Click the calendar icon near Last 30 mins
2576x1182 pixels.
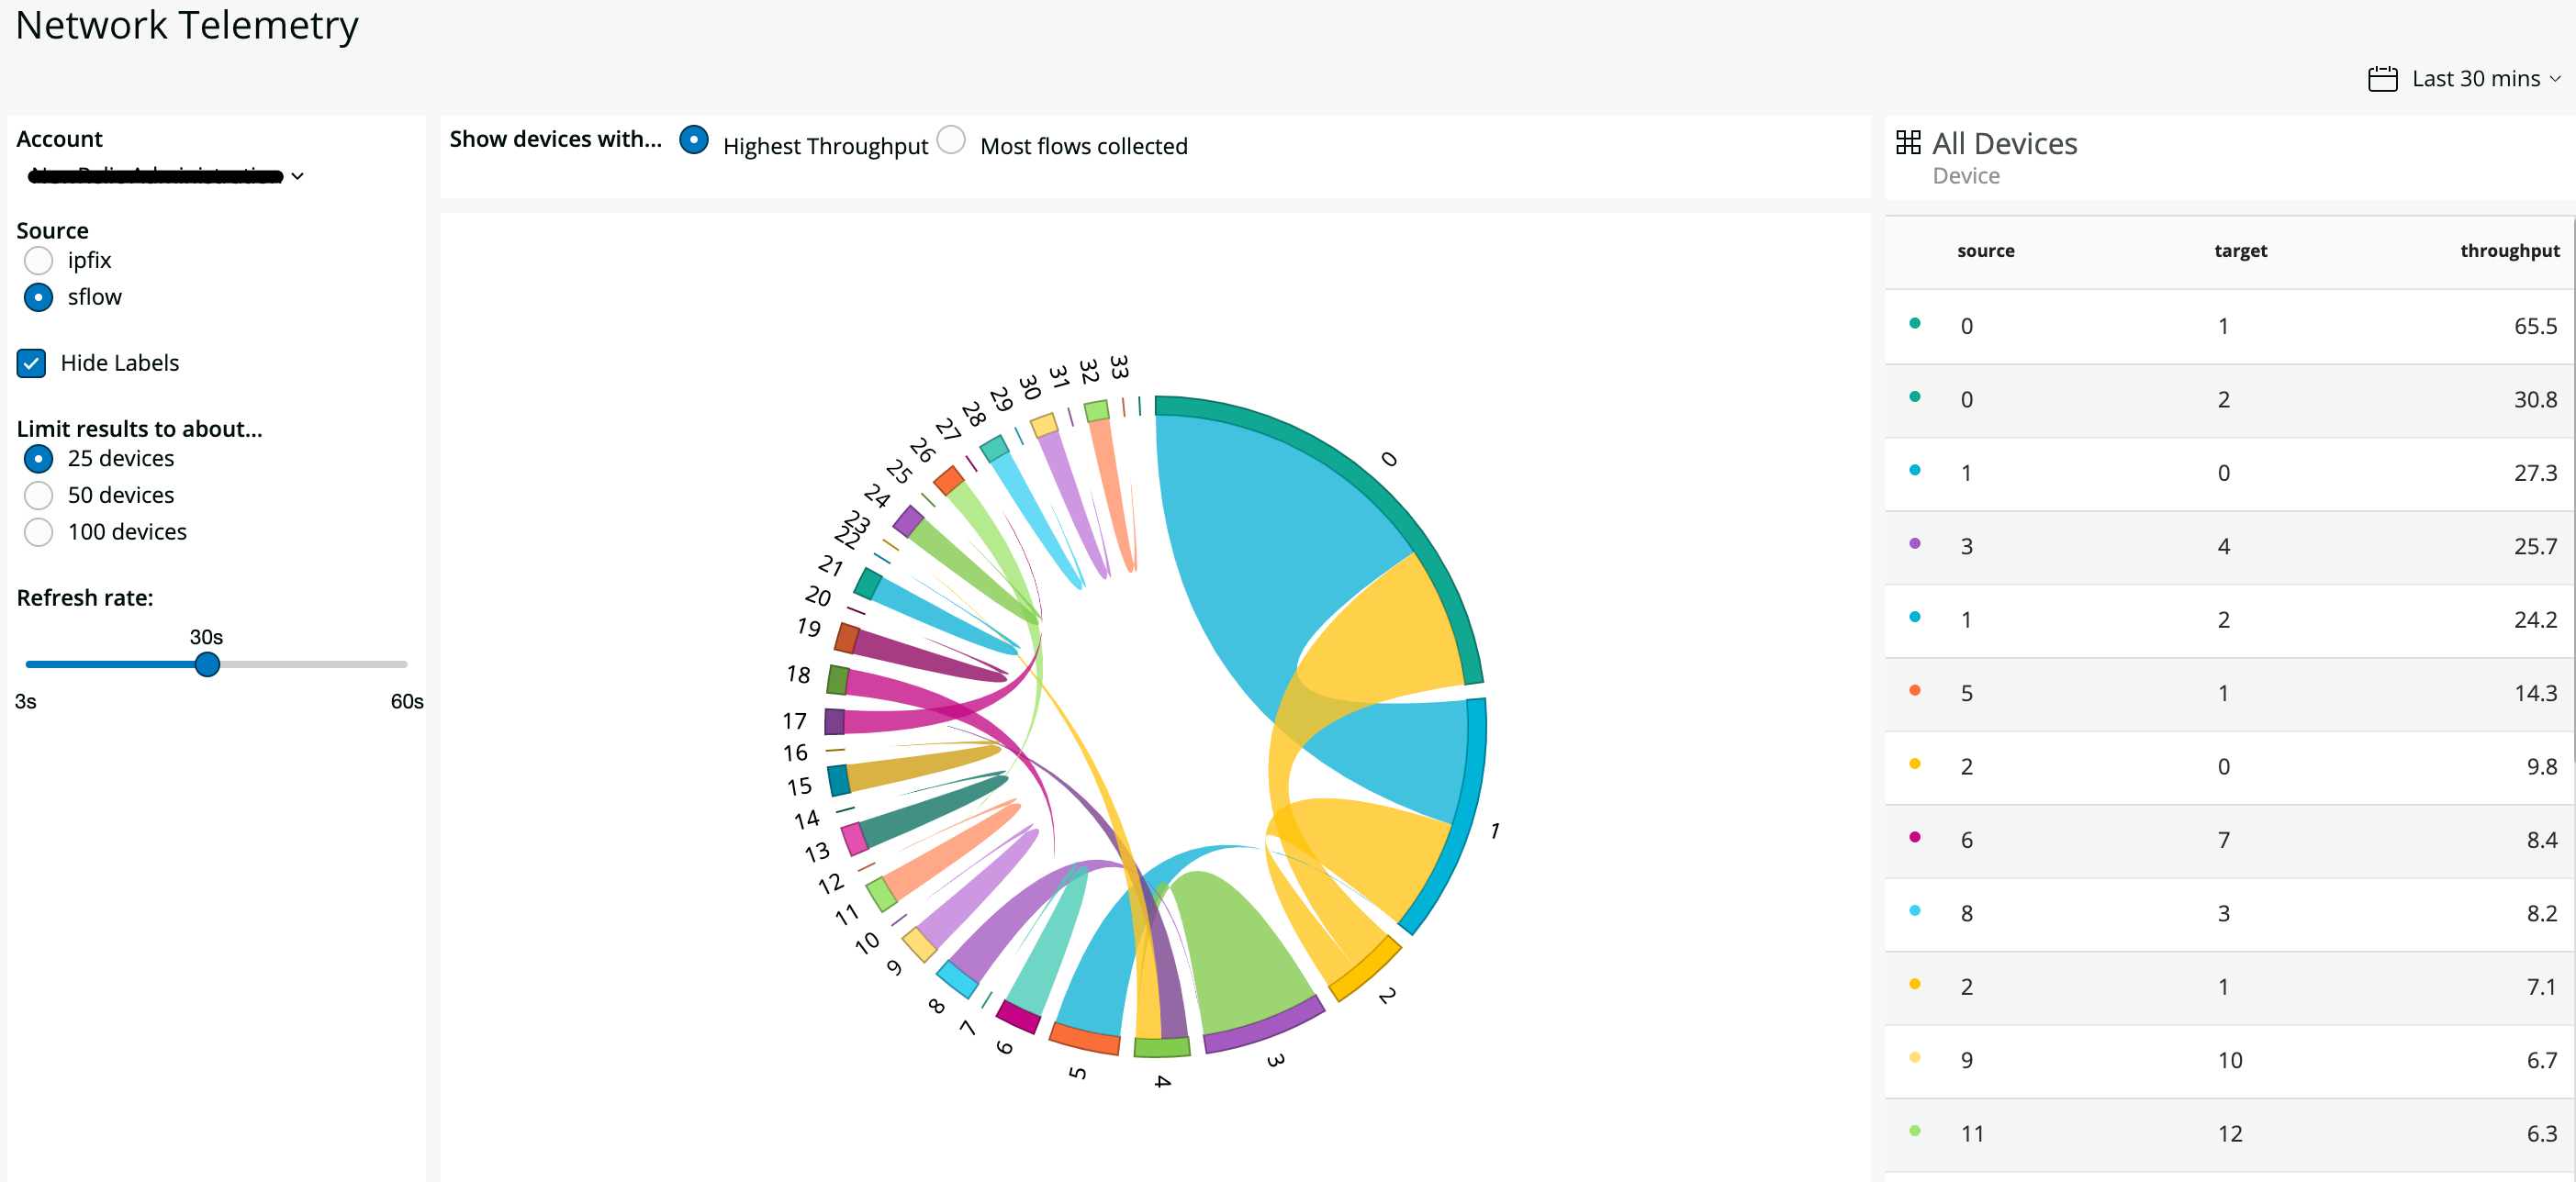coord(2382,78)
